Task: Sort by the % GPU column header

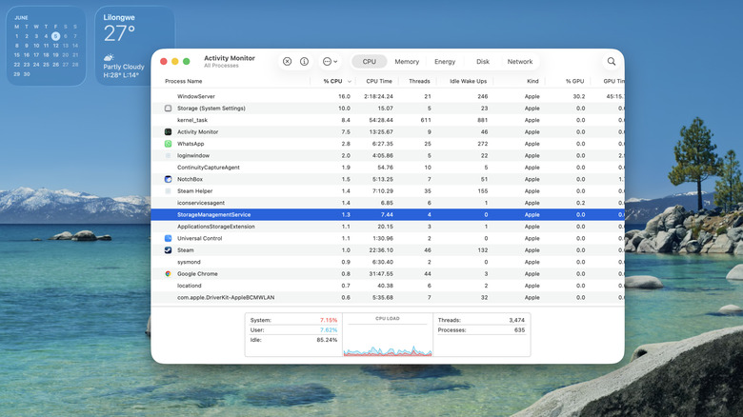Action: point(574,81)
